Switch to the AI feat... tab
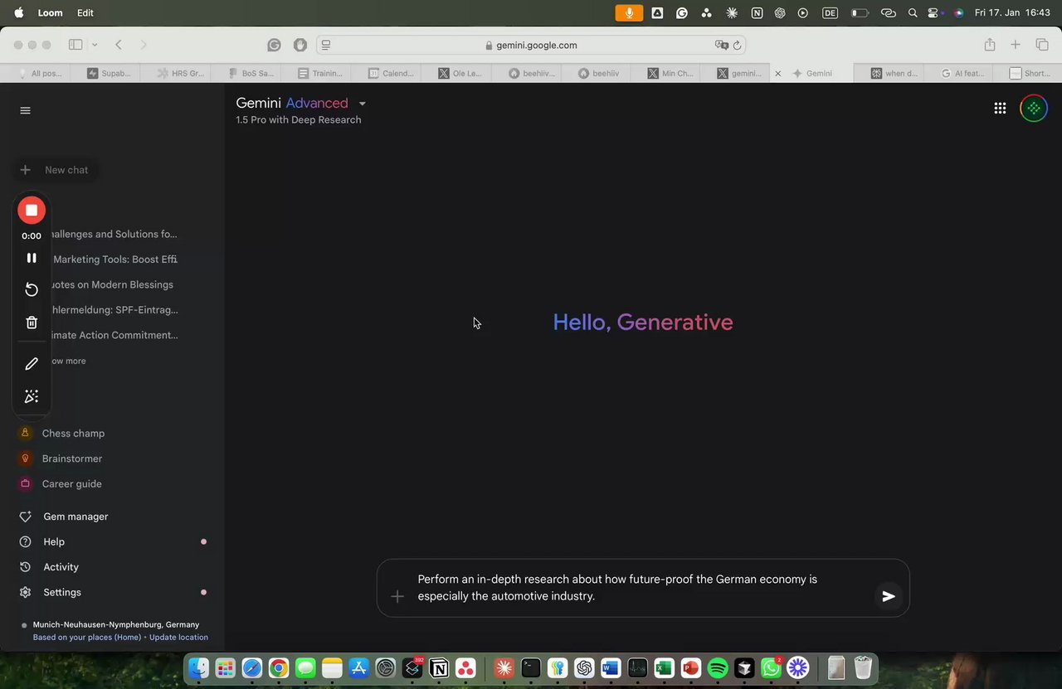1062x689 pixels. [962, 73]
